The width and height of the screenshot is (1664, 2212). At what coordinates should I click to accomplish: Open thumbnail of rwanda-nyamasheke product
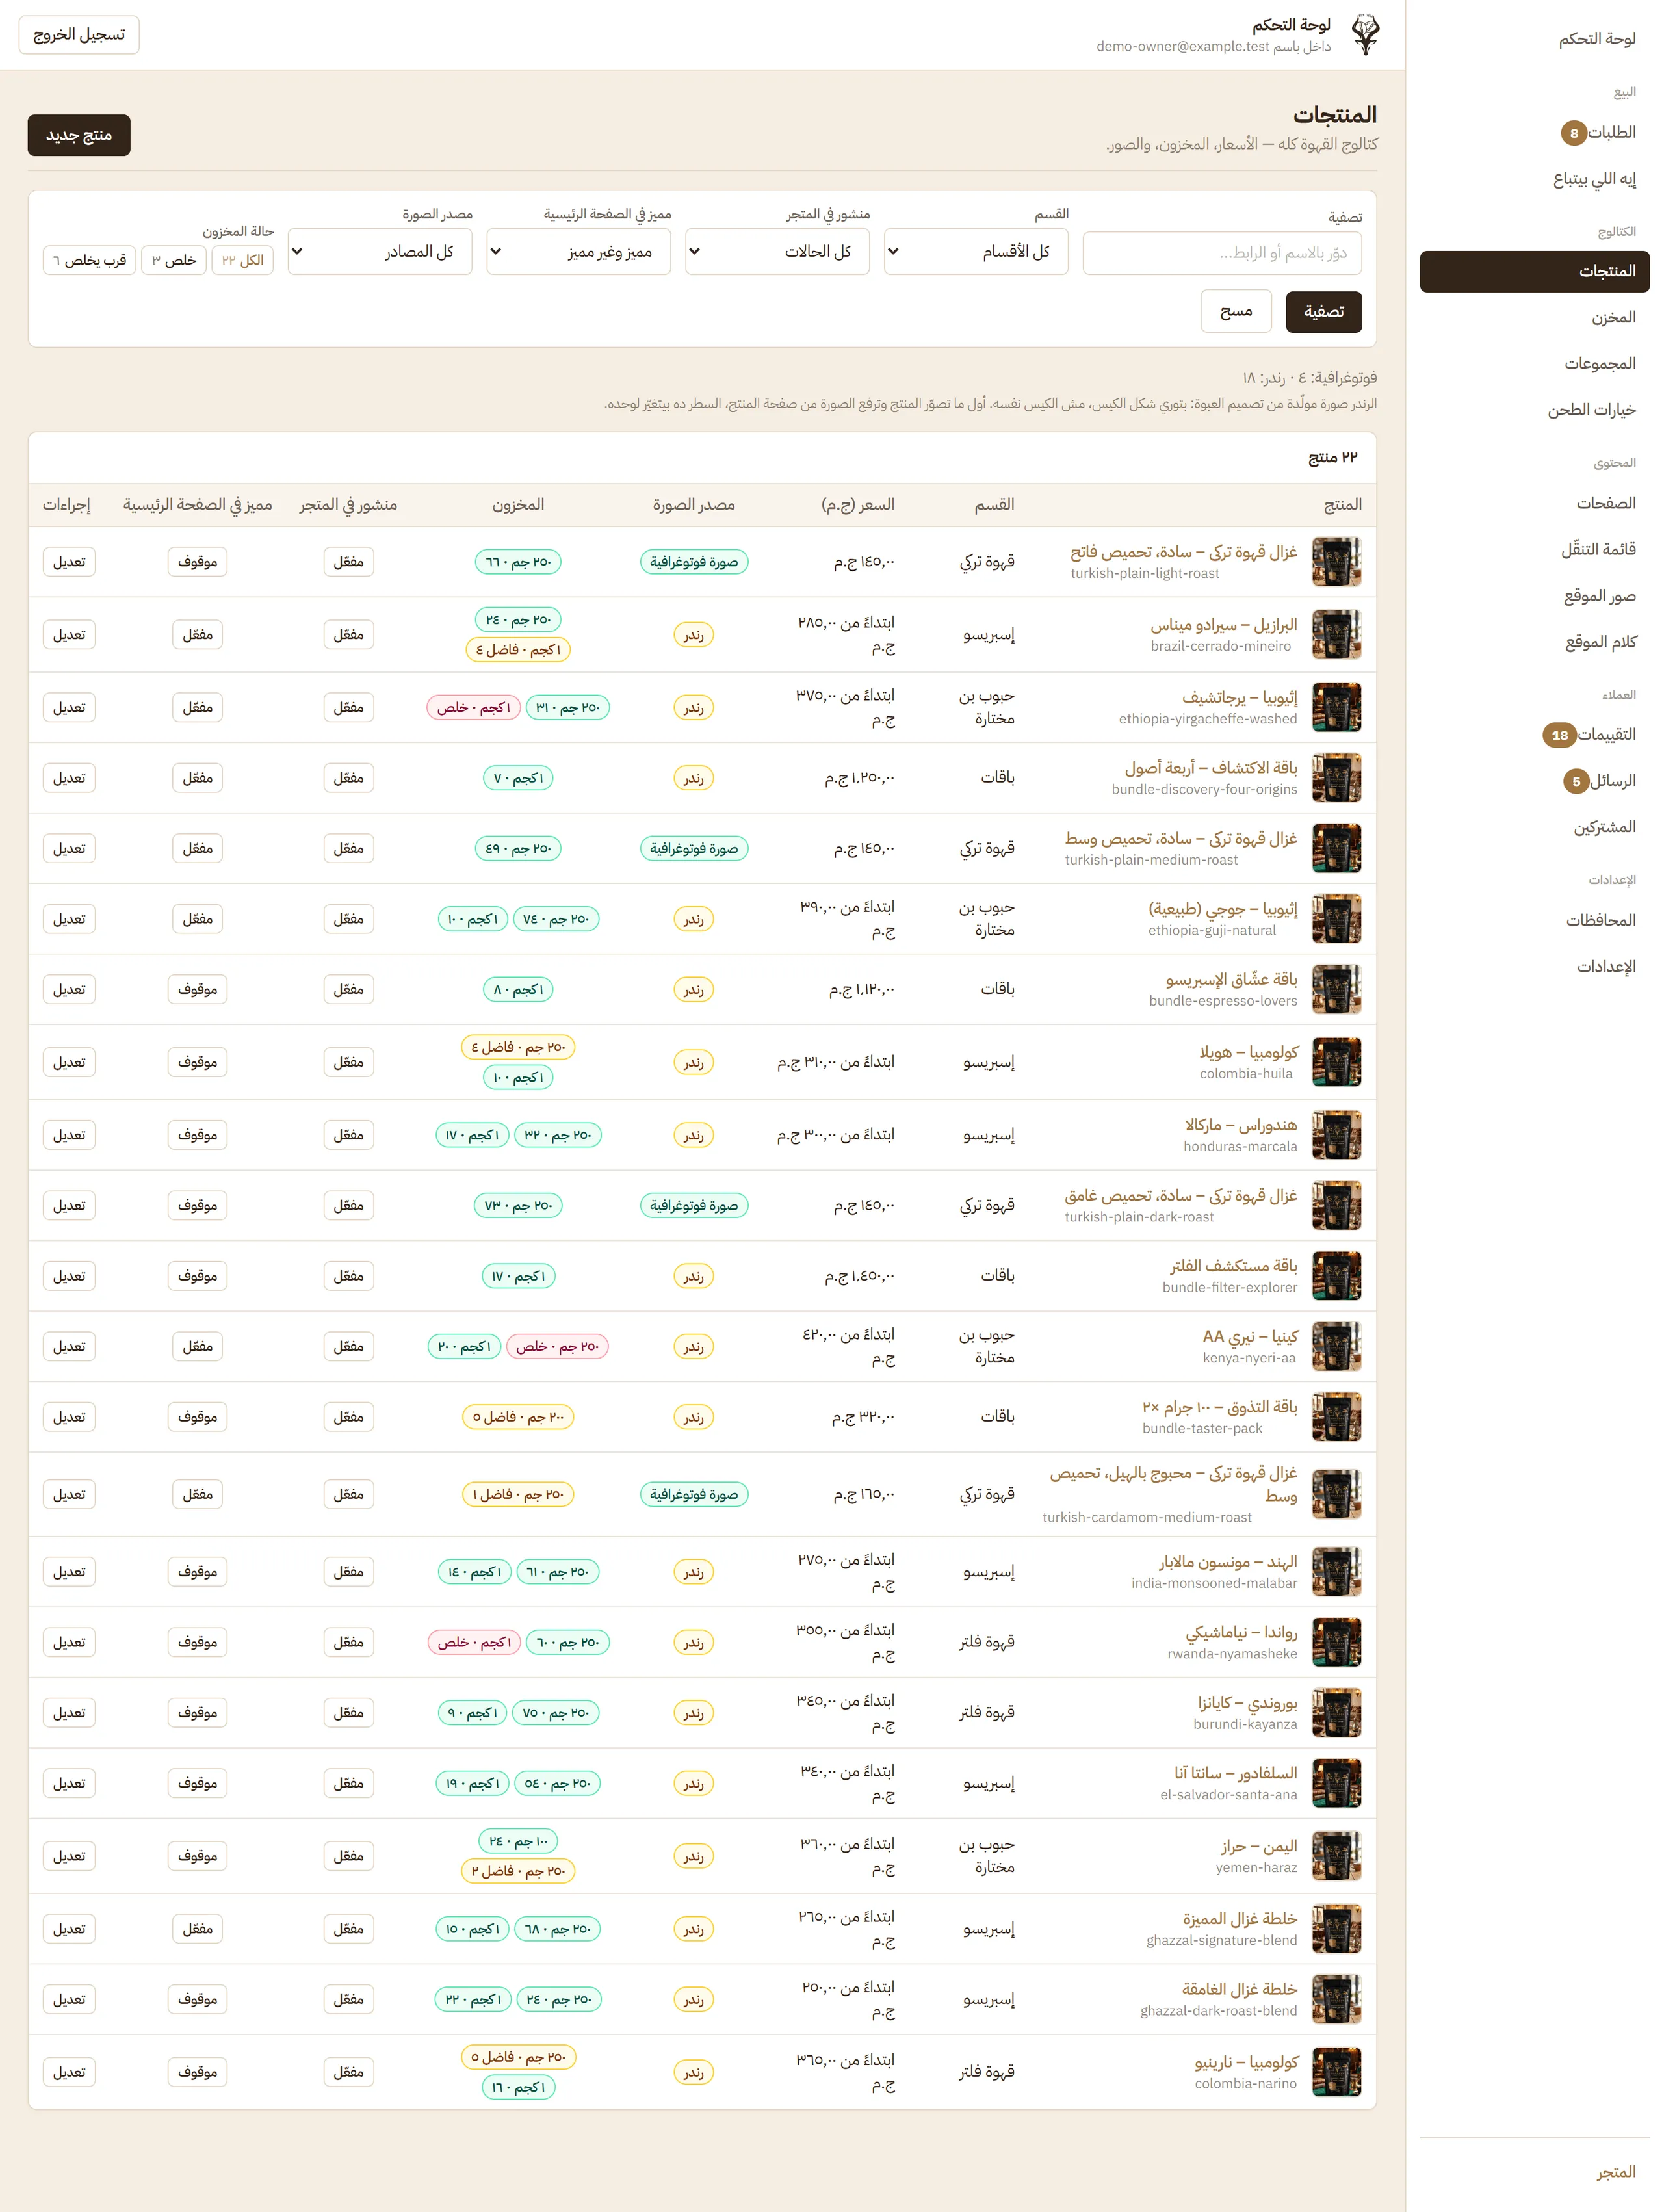pos(1336,1642)
